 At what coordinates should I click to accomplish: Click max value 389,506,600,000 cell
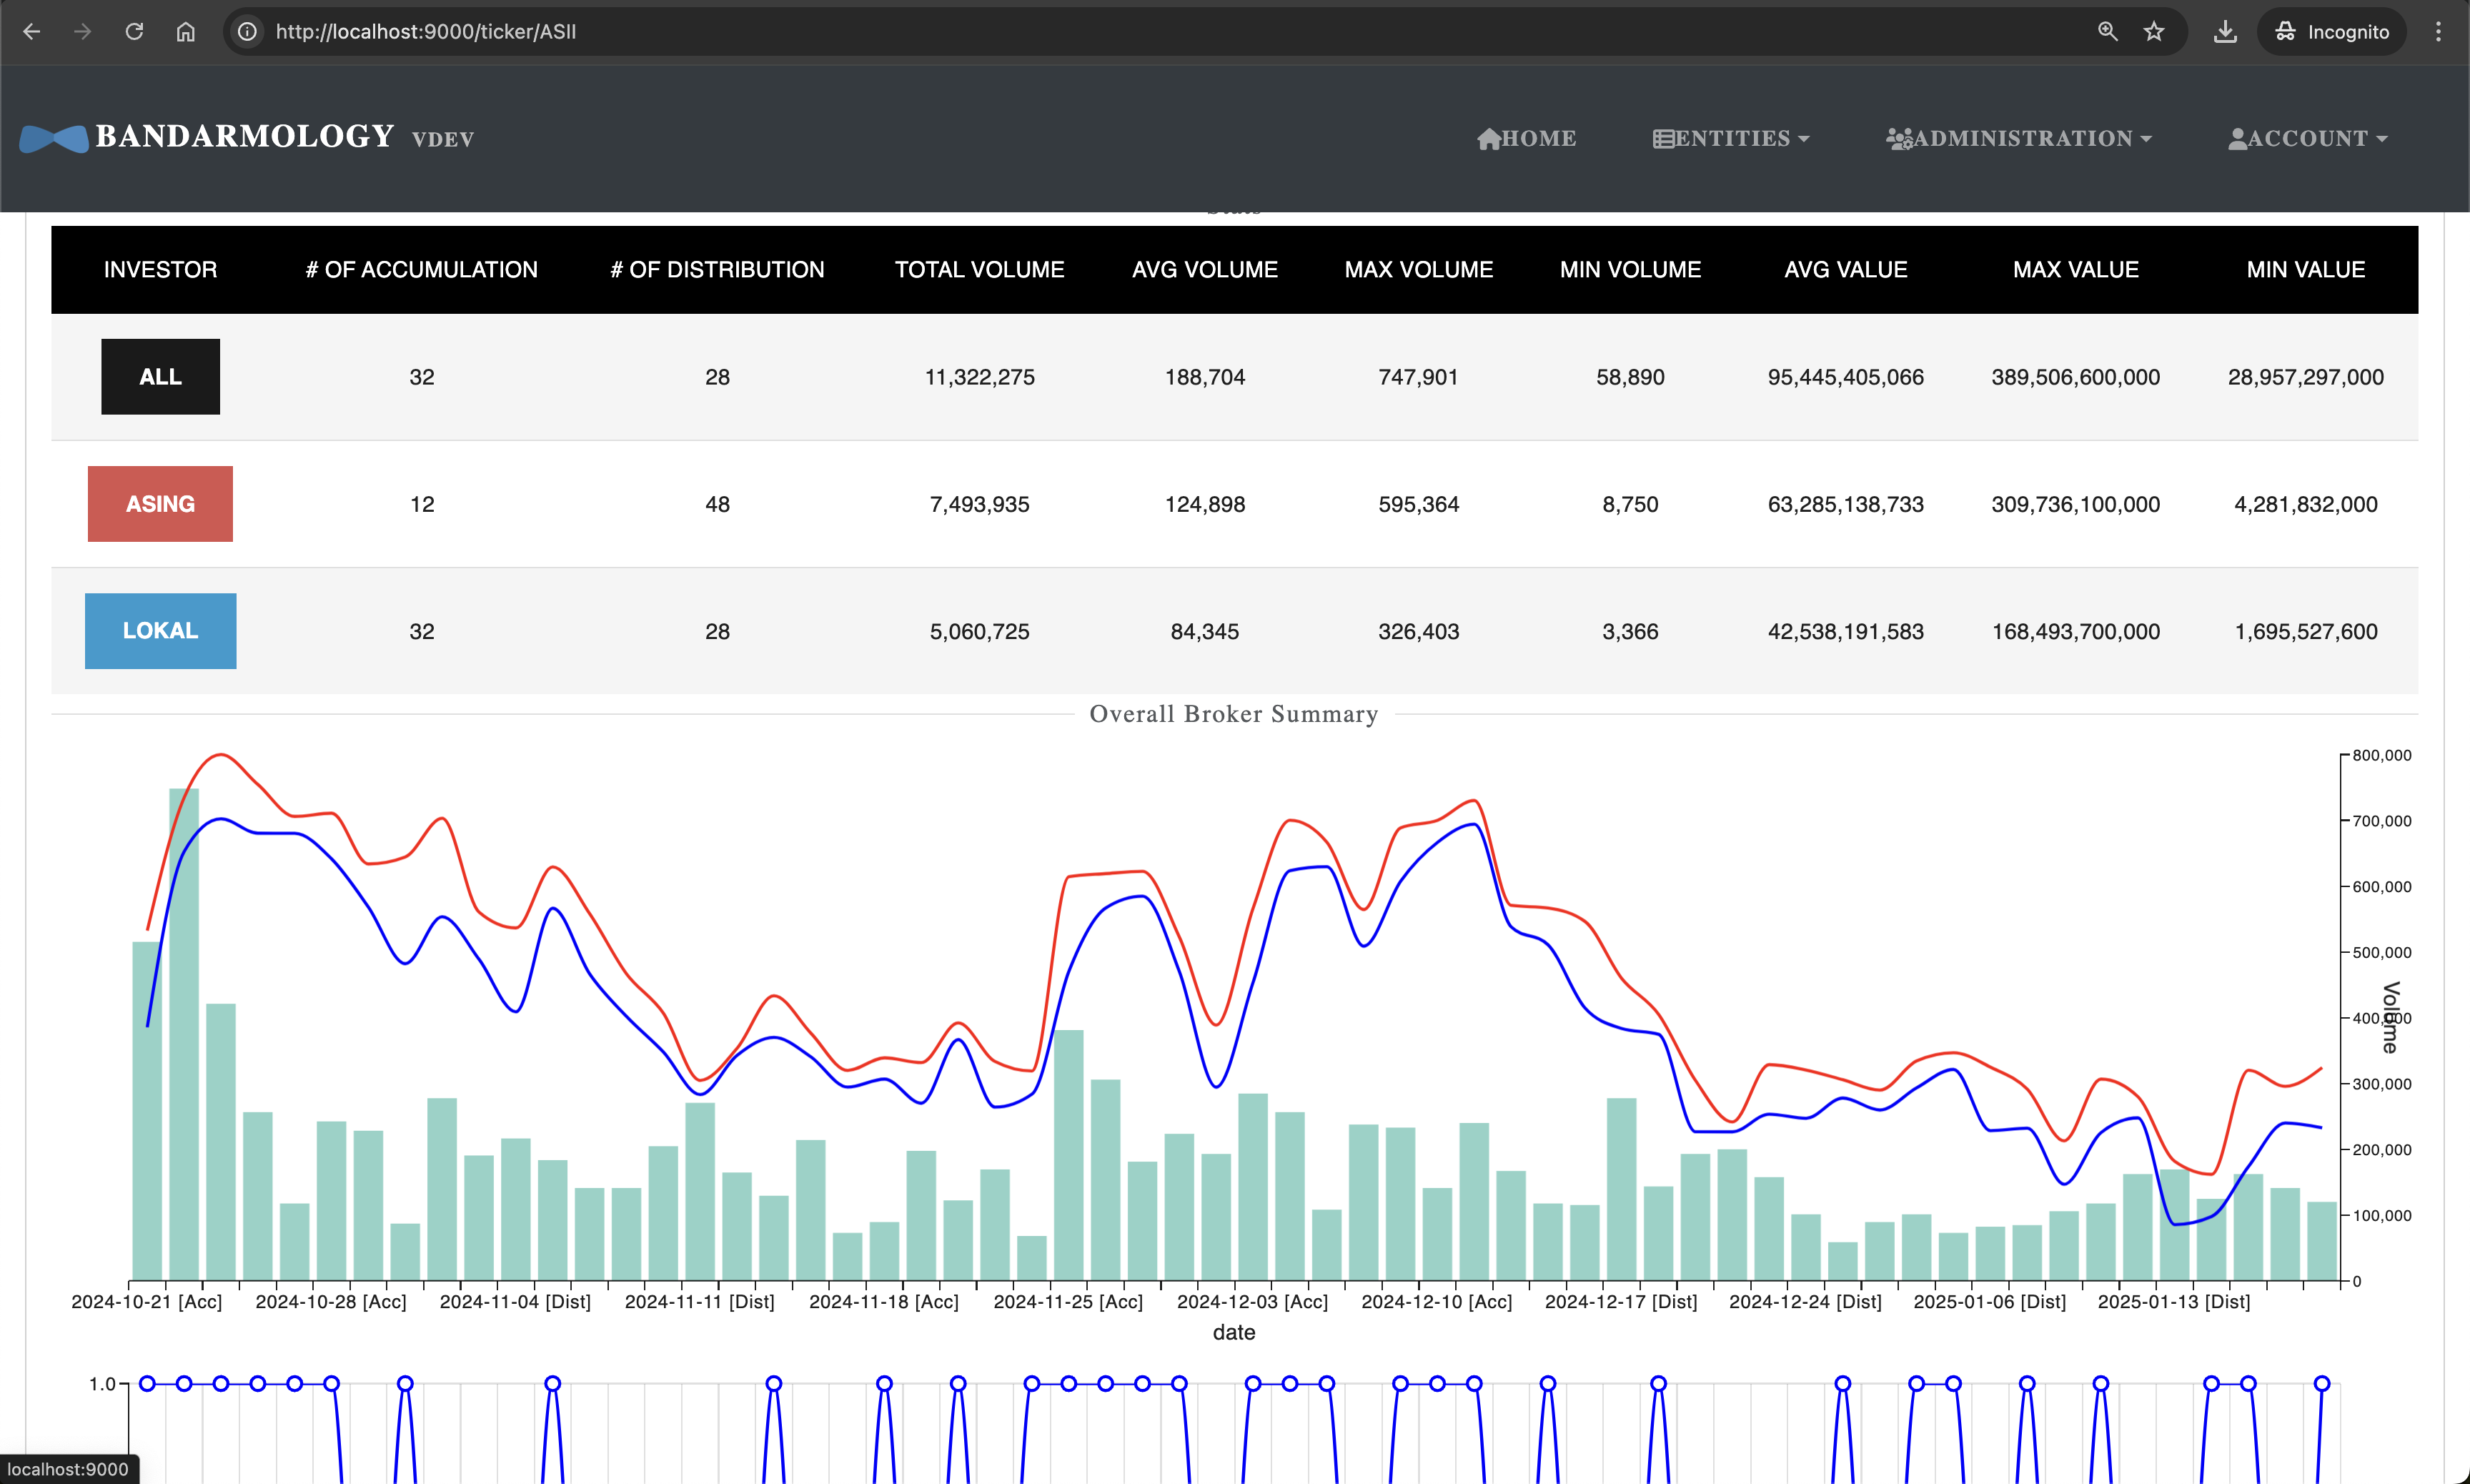tap(2075, 377)
